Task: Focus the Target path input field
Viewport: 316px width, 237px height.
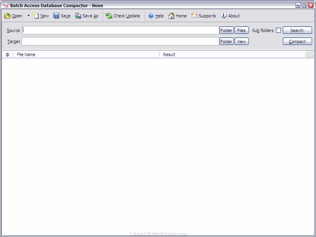Action: pos(120,41)
